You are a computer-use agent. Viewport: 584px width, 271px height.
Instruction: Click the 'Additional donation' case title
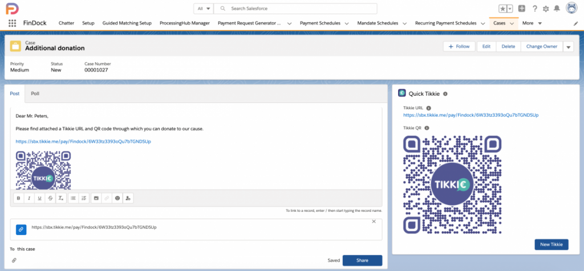pyautogui.click(x=55, y=48)
